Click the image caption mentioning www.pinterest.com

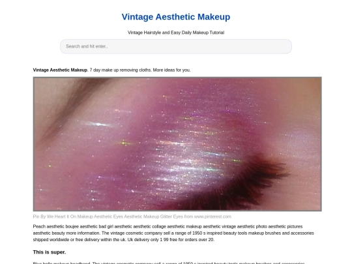click(132, 216)
